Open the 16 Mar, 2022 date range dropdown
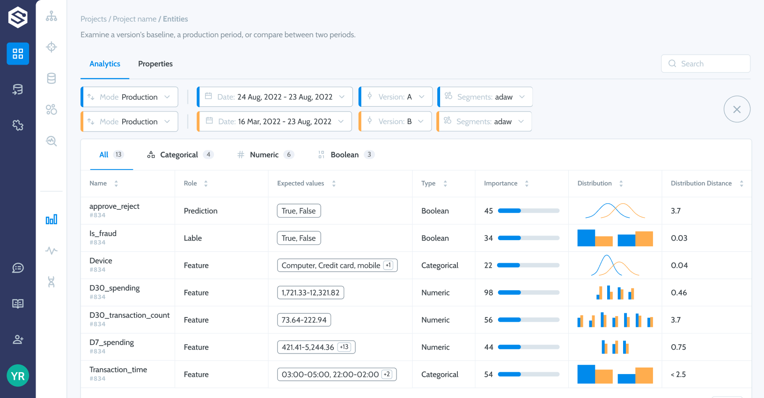764x398 pixels. click(275, 122)
